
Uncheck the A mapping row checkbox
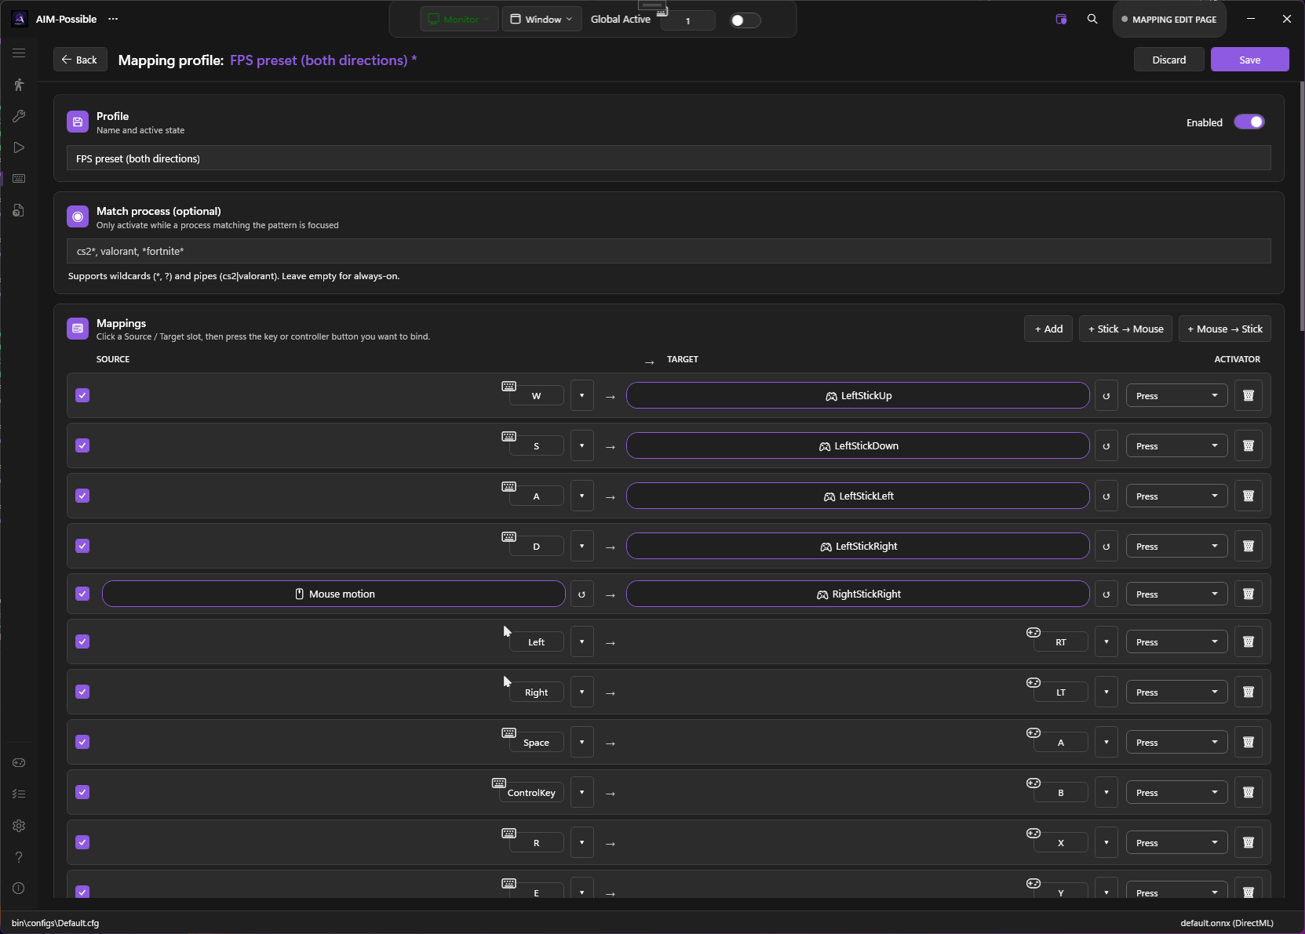click(x=82, y=496)
